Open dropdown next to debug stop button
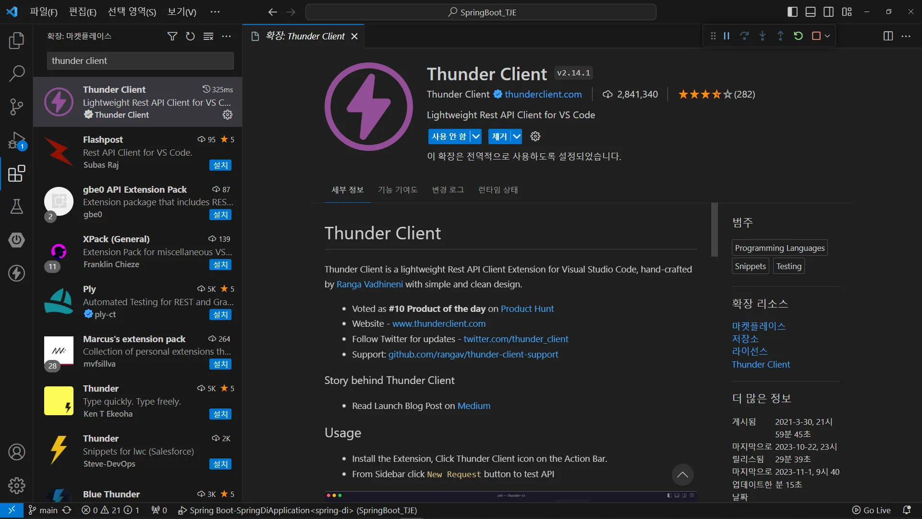Screen dimensions: 922x519 pyautogui.click(x=827, y=36)
